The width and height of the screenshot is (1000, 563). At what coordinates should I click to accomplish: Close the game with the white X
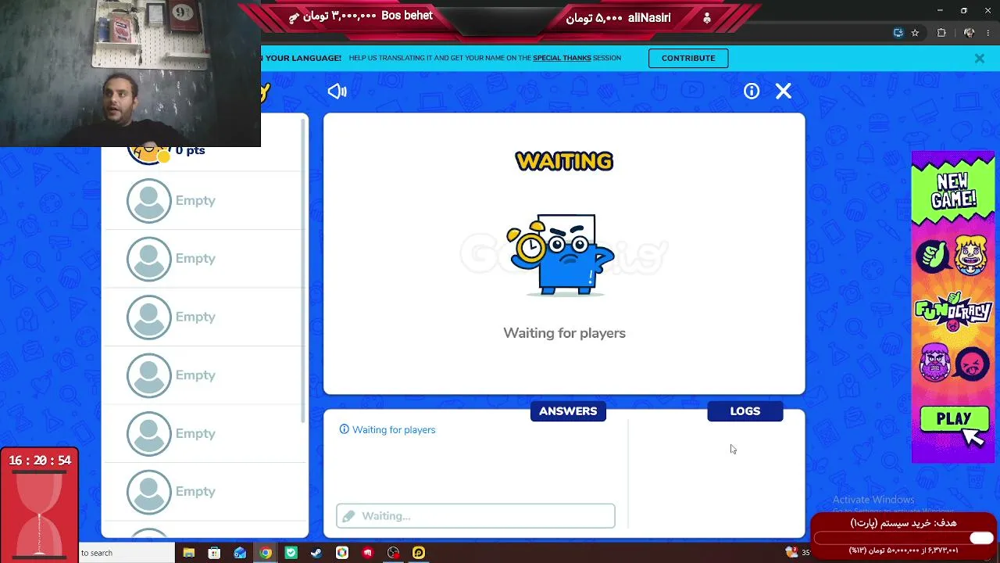point(784,91)
